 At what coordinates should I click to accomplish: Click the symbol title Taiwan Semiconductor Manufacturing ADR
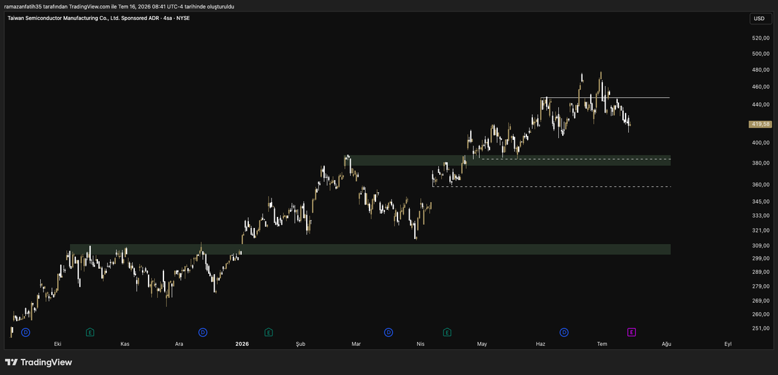[x=99, y=18]
